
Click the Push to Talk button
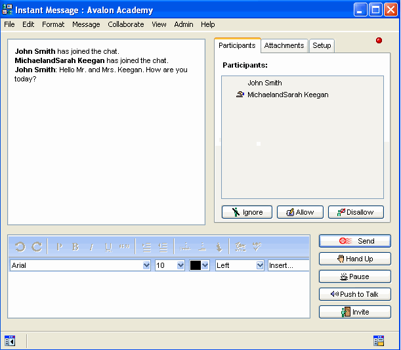point(355,294)
